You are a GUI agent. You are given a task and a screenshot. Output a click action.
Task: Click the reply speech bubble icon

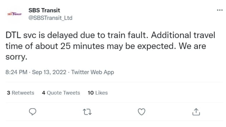point(32,112)
